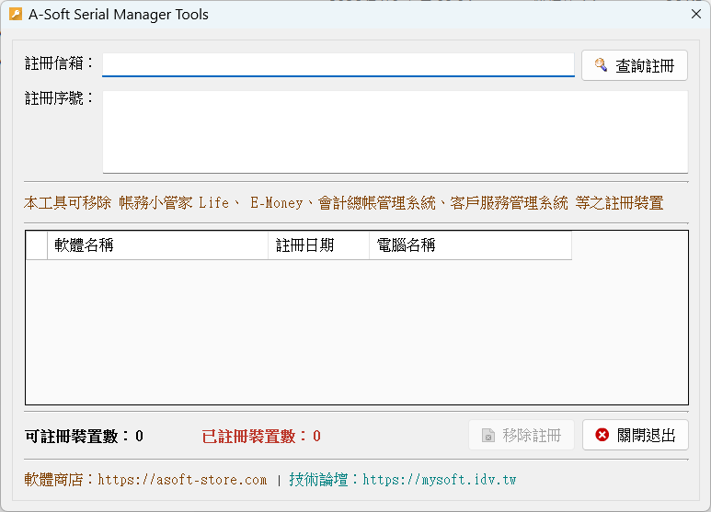Image resolution: width=711 pixels, height=512 pixels.
Task: Click the 可註冊裝置數 count text
Action: point(84,437)
